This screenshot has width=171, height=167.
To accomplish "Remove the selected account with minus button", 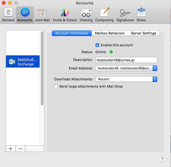I will 20,149.
